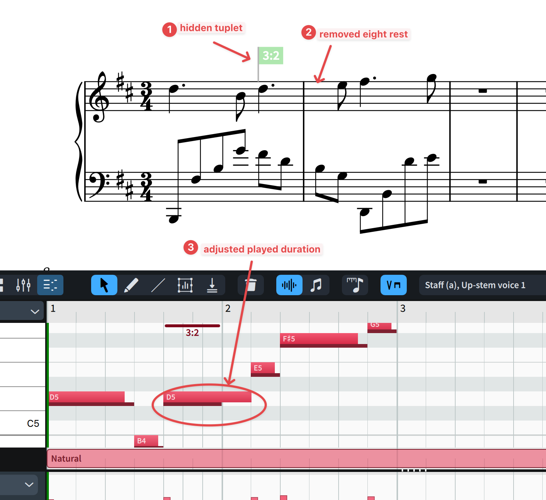Select the line tool
Screen dimensions: 546x500
(158, 285)
